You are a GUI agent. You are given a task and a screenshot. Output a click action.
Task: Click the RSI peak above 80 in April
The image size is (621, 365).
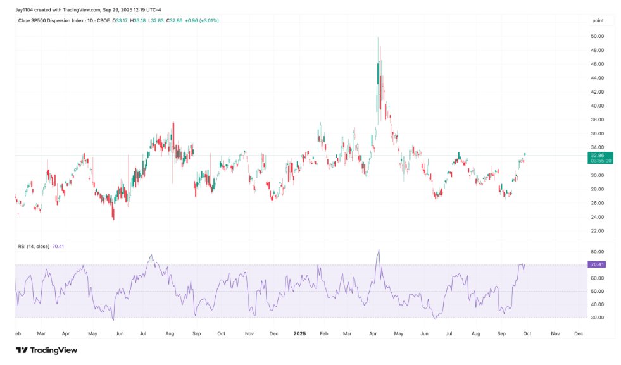379,250
